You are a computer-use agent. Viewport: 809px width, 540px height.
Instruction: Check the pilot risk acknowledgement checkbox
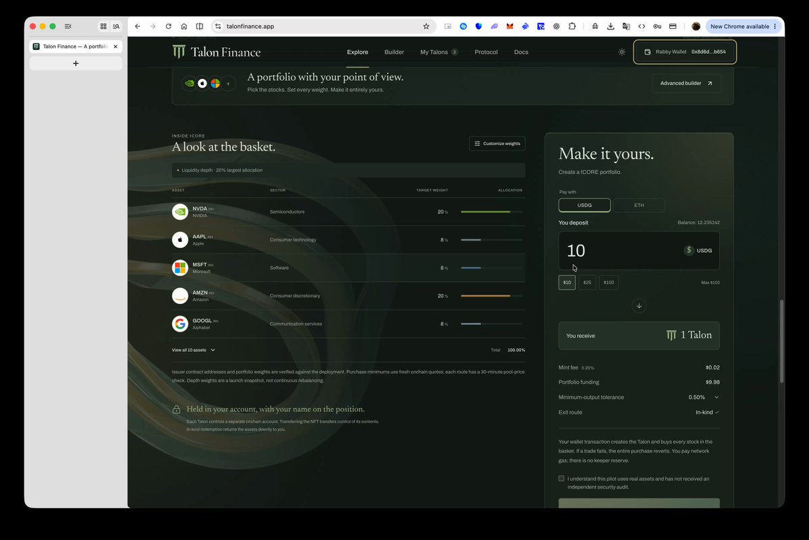point(561,479)
